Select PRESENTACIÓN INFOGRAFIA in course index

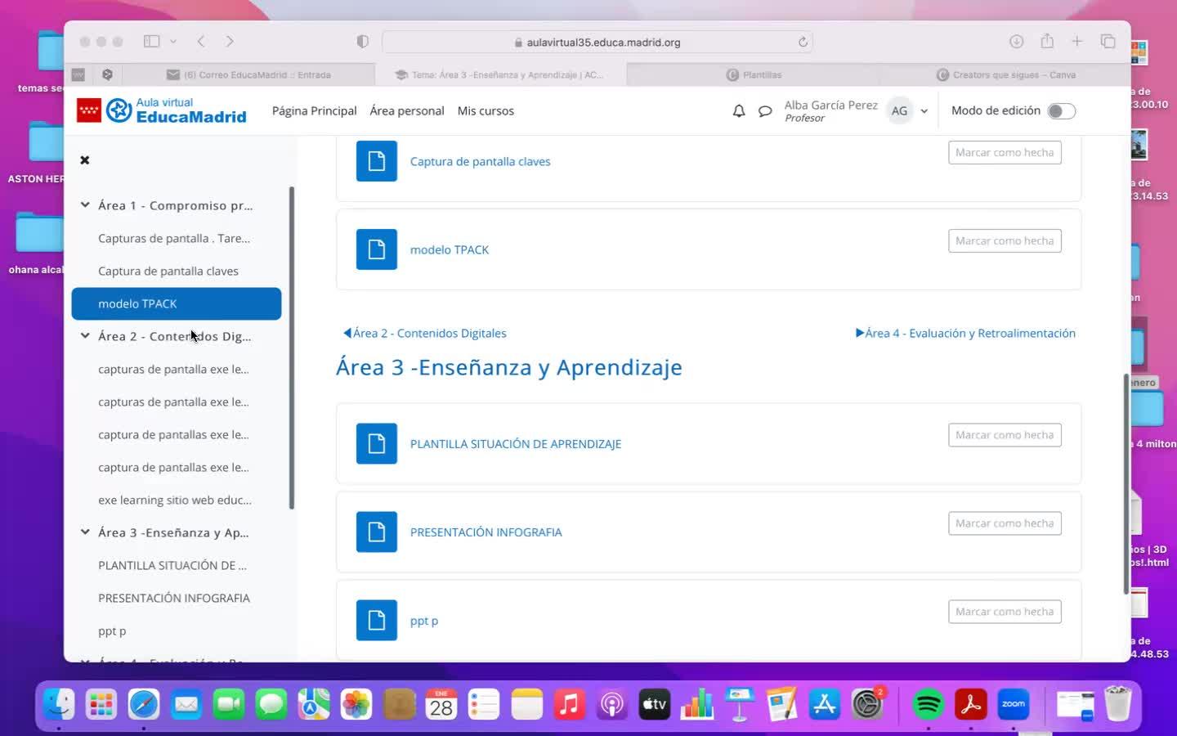click(177, 598)
